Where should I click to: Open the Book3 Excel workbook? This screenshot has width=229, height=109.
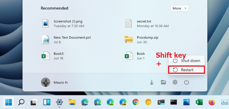point(53,56)
